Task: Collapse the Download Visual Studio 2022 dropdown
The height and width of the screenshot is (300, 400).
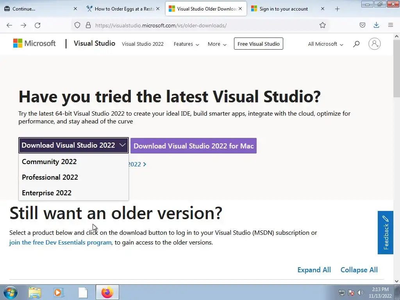Action: [73, 145]
